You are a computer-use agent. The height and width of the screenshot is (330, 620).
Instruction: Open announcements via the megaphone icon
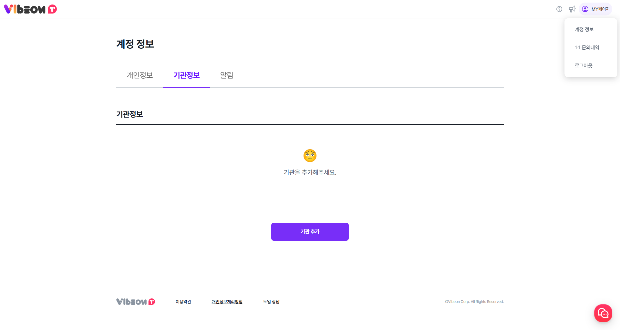point(572,9)
